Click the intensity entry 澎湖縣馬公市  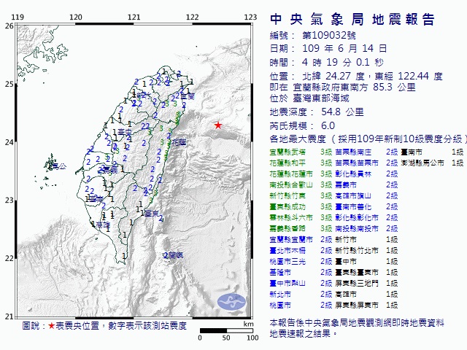(x=422, y=163)
